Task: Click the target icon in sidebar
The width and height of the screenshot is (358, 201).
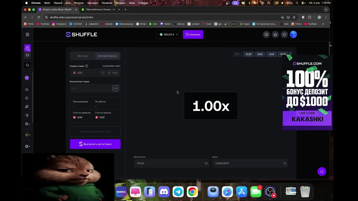Action: [x=27, y=124]
